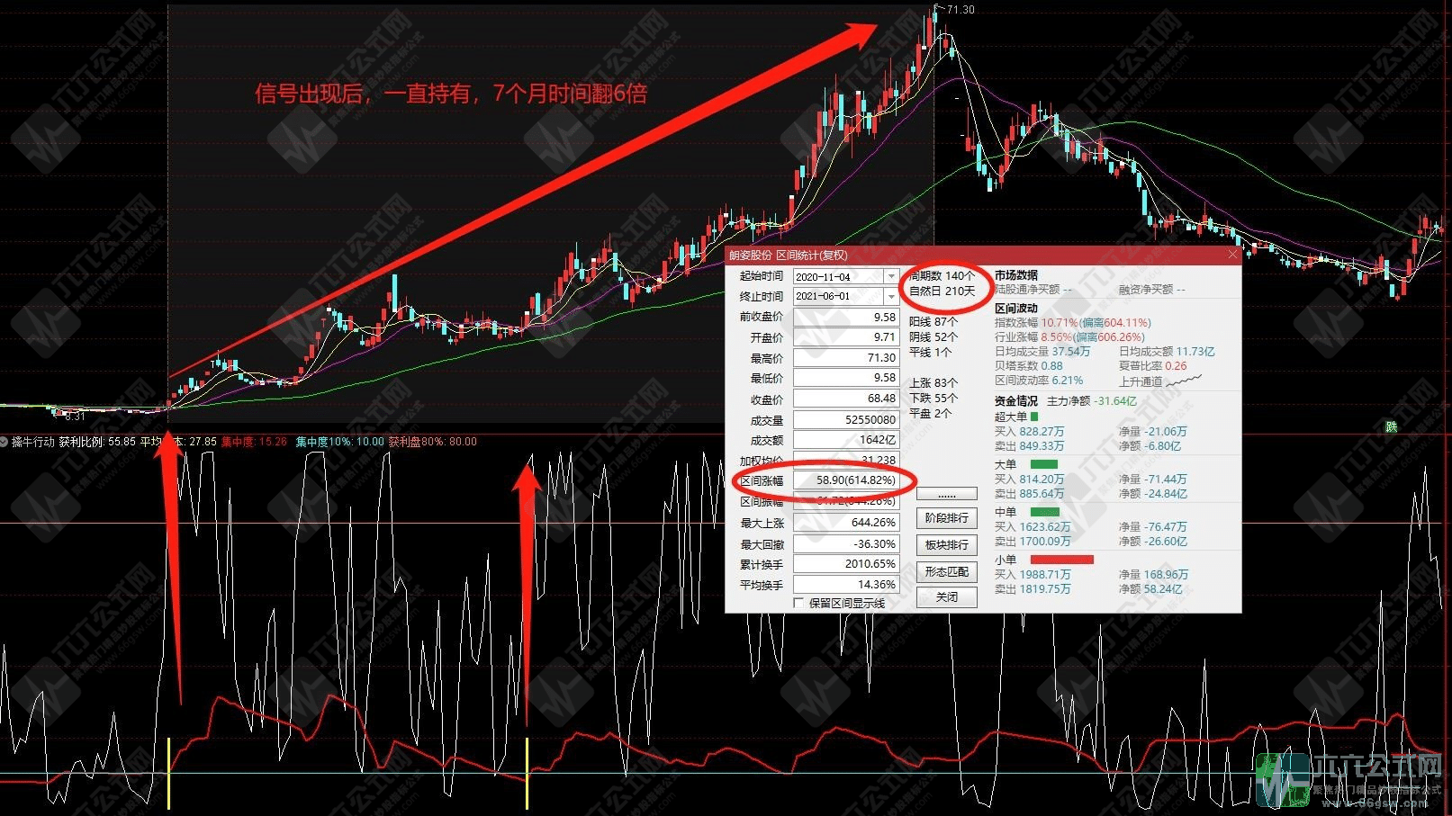The width and height of the screenshot is (1452, 816).
Task: Click the 市场数据 heading
Action: click(1016, 275)
